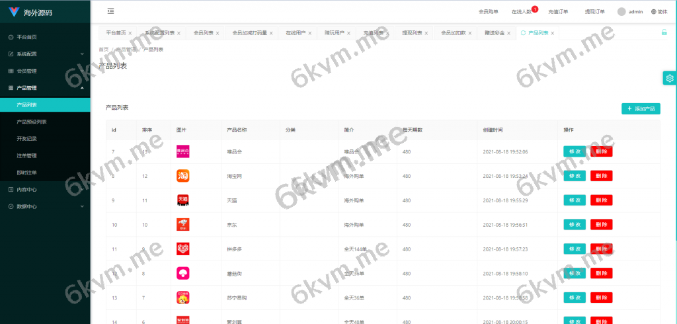Screen dimensions: 677x324
Task: Click the 苏宁易购 product image
Action: click(x=183, y=298)
